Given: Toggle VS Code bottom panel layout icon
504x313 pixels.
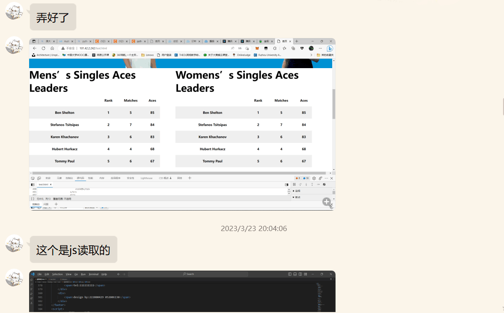Looking at the screenshot, I should (295, 274).
